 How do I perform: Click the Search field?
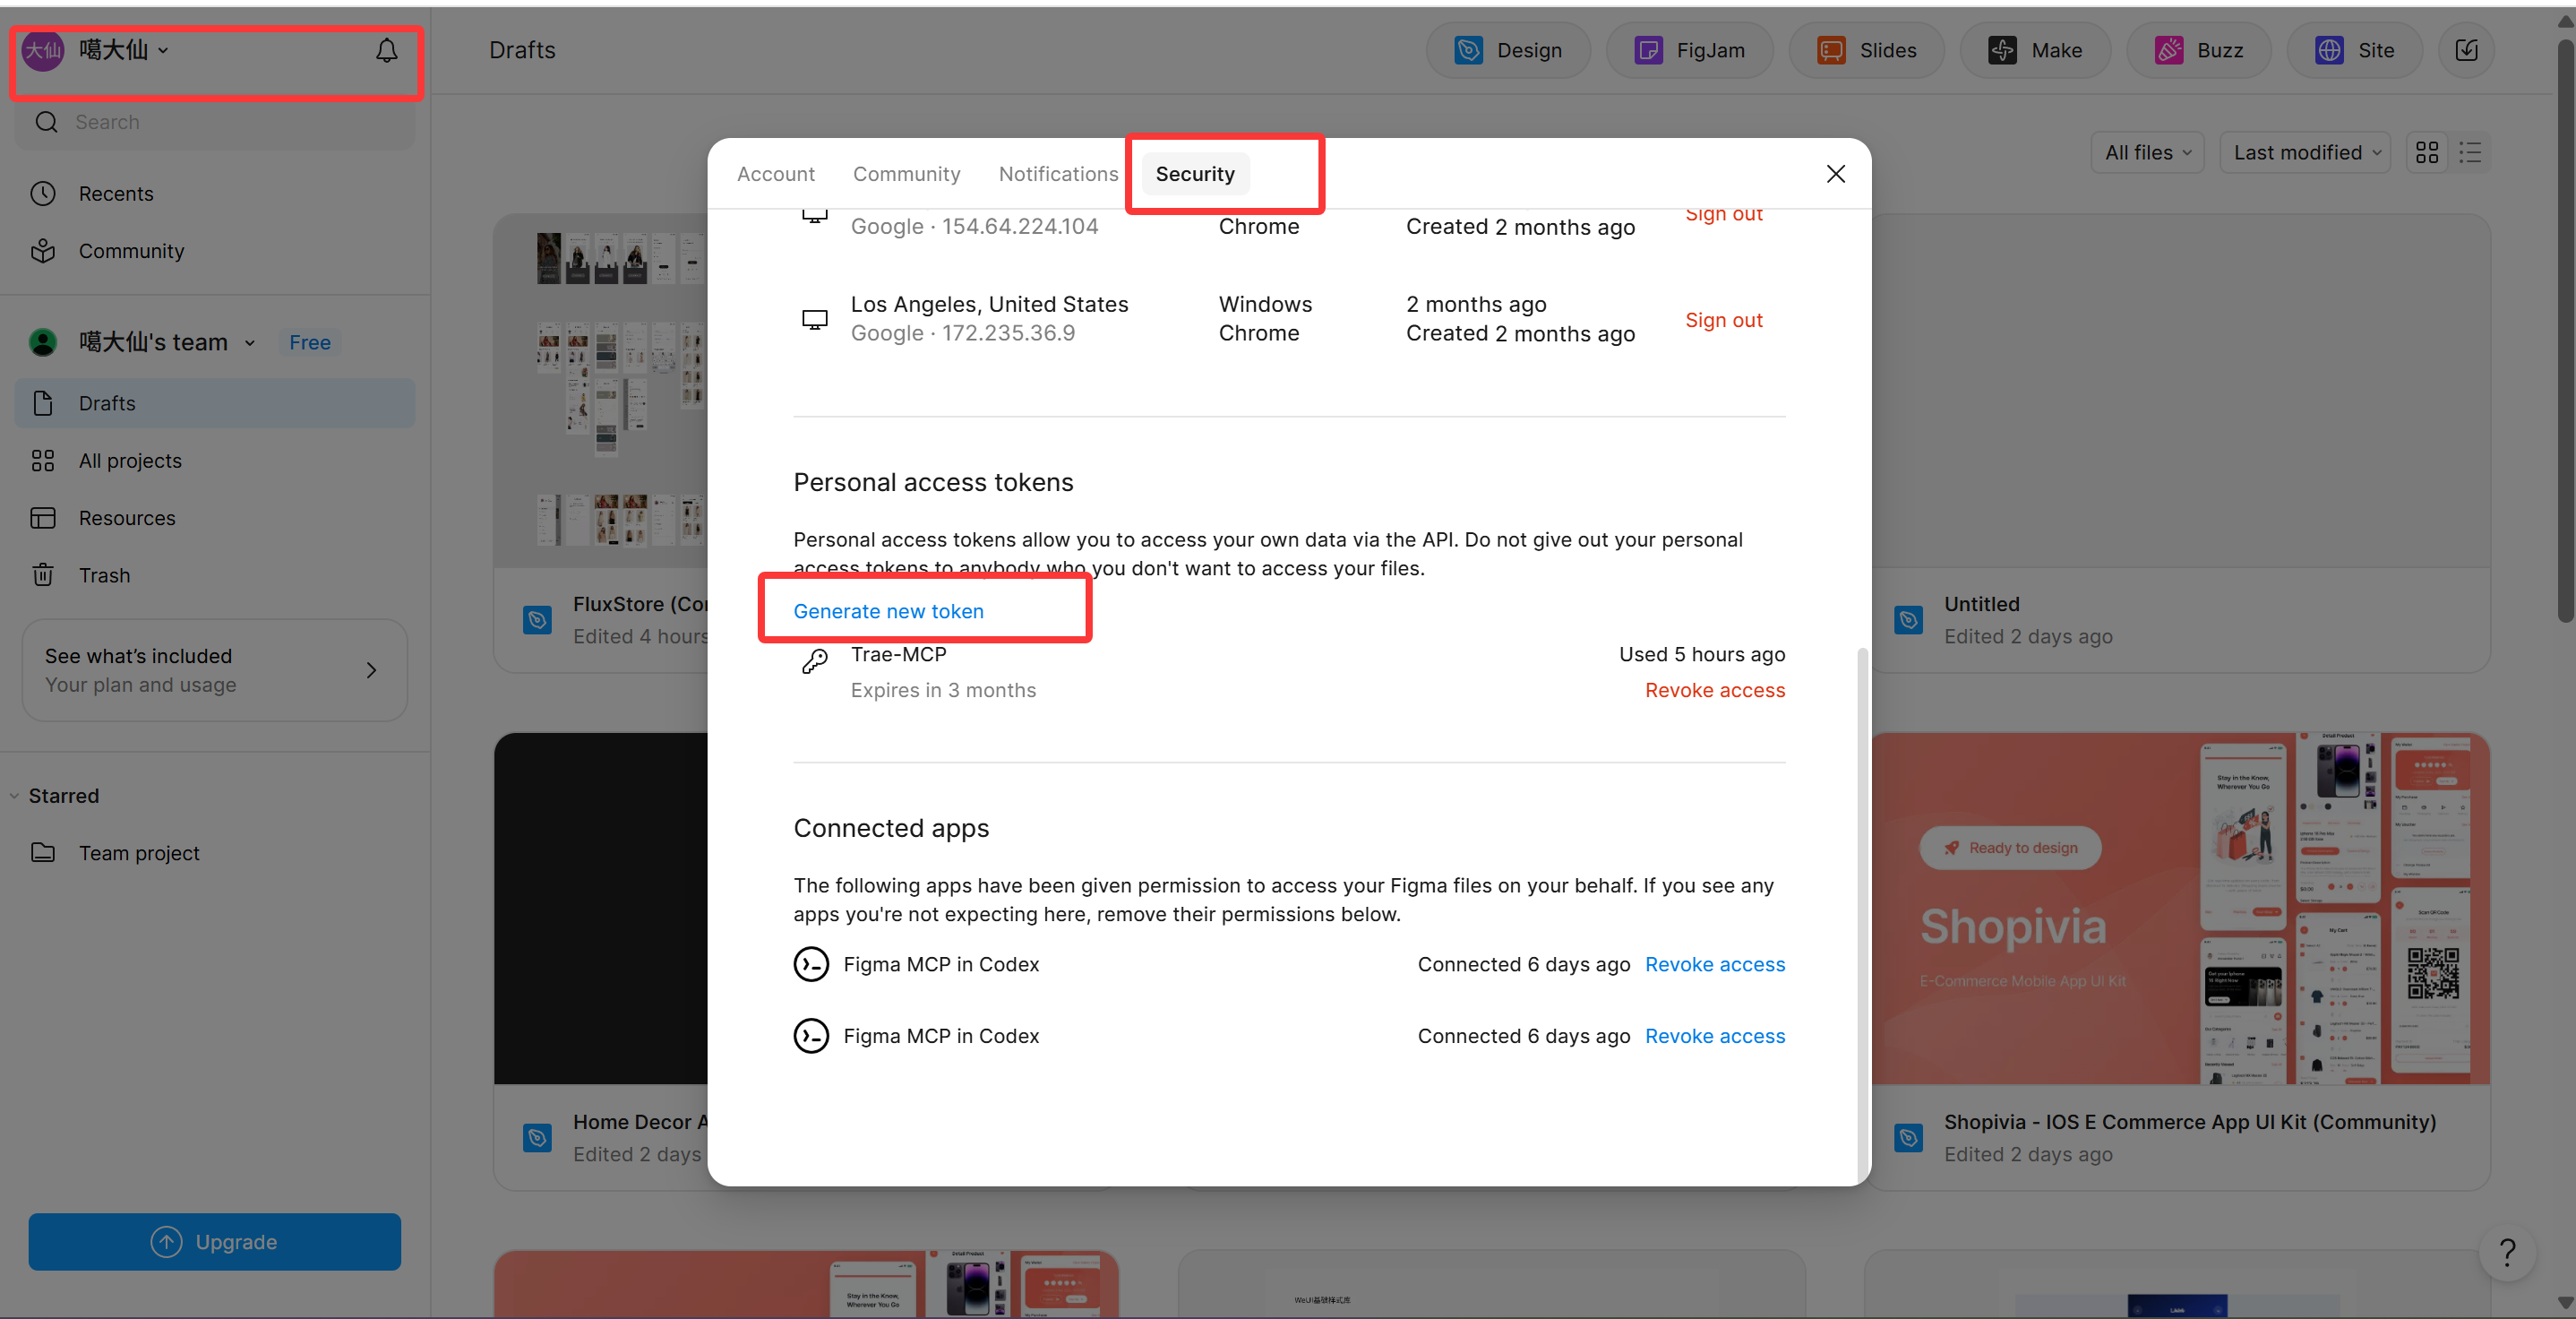click(215, 122)
